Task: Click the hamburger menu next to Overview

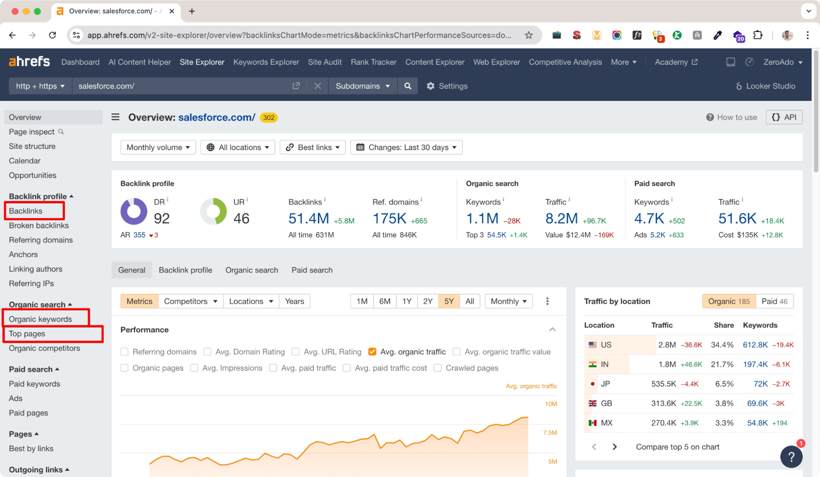Action: point(116,117)
